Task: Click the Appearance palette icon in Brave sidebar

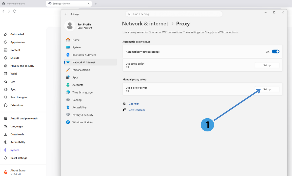Action: [x=6, y=42]
